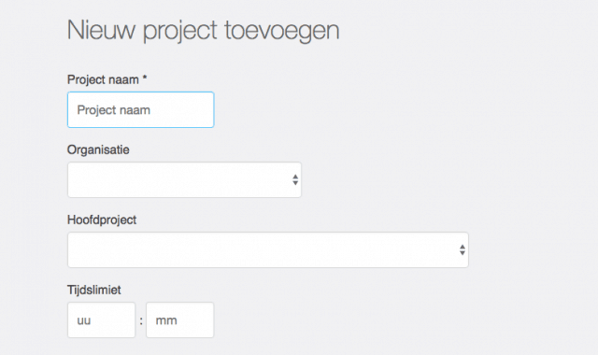Open the Hoofdproject select box
The image size is (598, 355).
point(268,249)
